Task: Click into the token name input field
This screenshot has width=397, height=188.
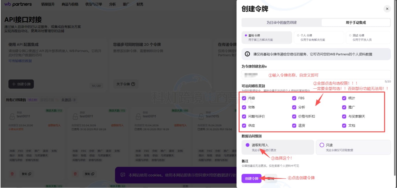Action: click(x=316, y=75)
